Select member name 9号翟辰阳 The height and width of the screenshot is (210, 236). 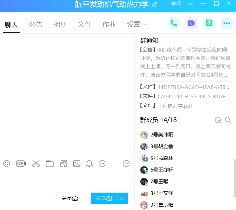[162, 205]
